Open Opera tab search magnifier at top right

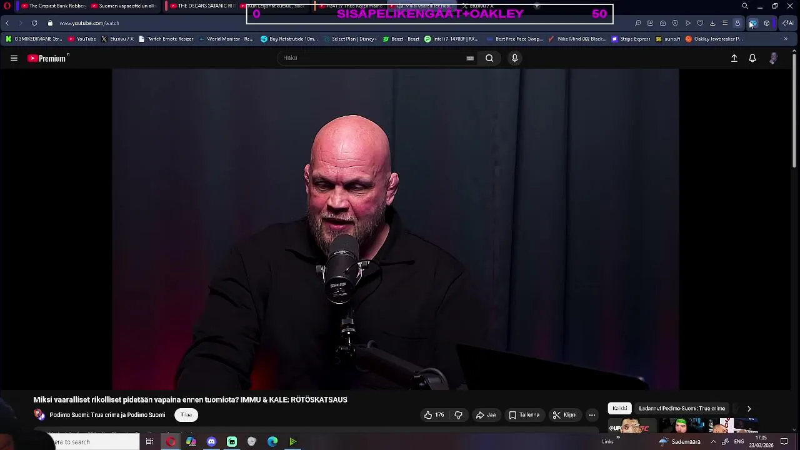click(x=745, y=6)
